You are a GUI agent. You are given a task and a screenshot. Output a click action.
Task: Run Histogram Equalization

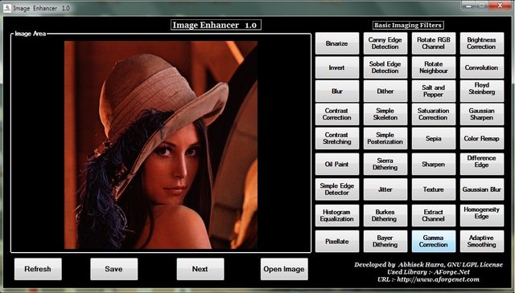(337, 215)
